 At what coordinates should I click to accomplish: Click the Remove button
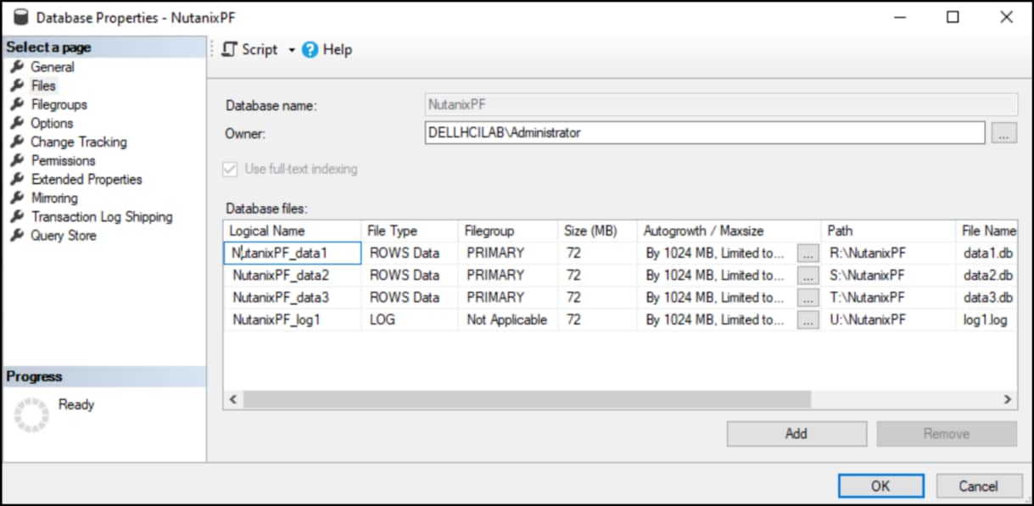click(x=947, y=433)
